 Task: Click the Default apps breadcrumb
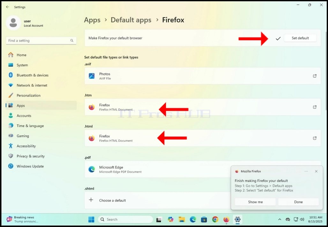click(x=131, y=20)
